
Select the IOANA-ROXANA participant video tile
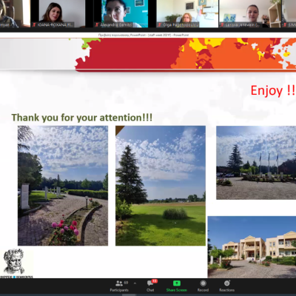58,13
